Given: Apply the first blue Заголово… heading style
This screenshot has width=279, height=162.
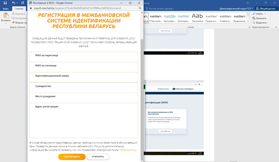Looking at the screenshot, I should [169, 18].
